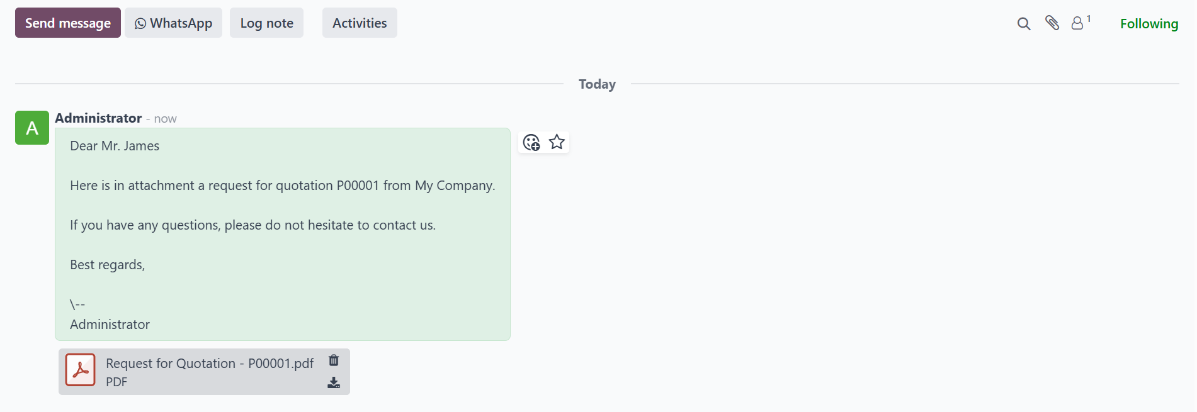Search messages with the magnifier icon

tap(1024, 24)
